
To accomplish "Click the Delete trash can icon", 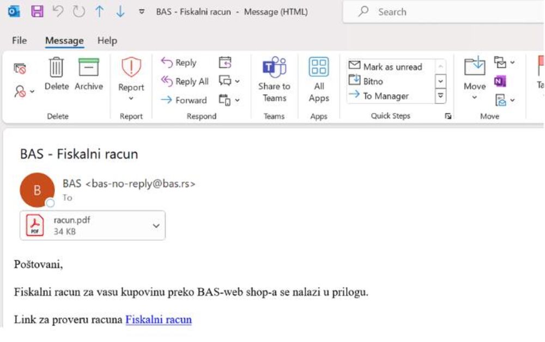I will tap(57, 69).
